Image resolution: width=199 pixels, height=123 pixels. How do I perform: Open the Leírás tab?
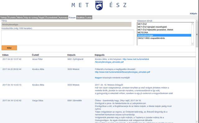pyautogui.click(x=89, y=18)
